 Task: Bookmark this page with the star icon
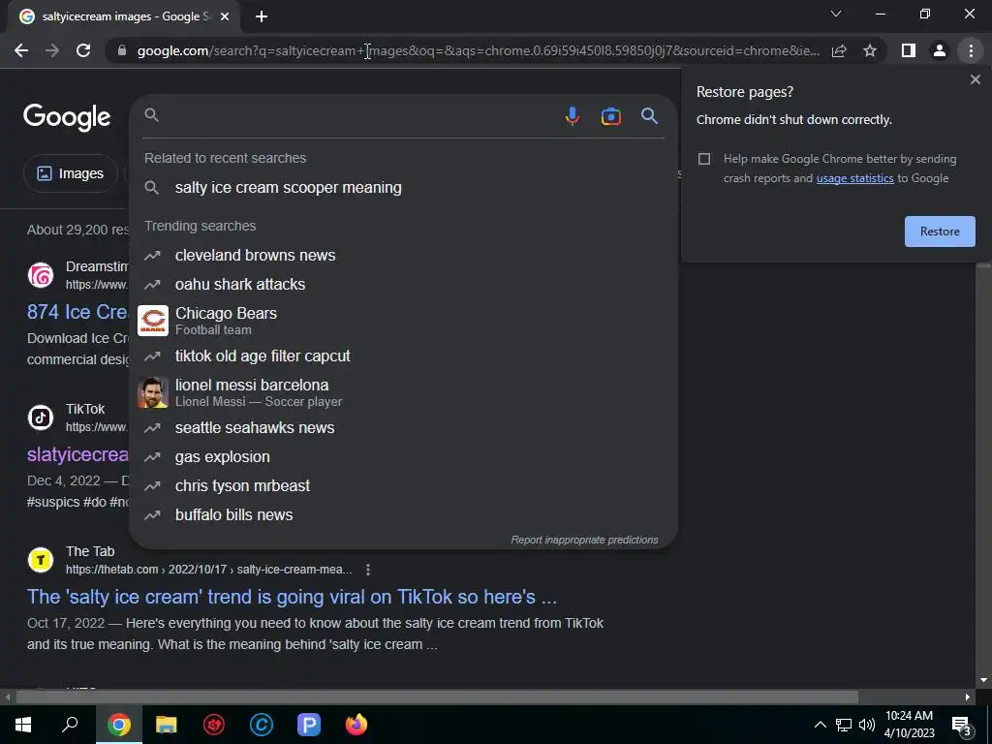click(870, 50)
